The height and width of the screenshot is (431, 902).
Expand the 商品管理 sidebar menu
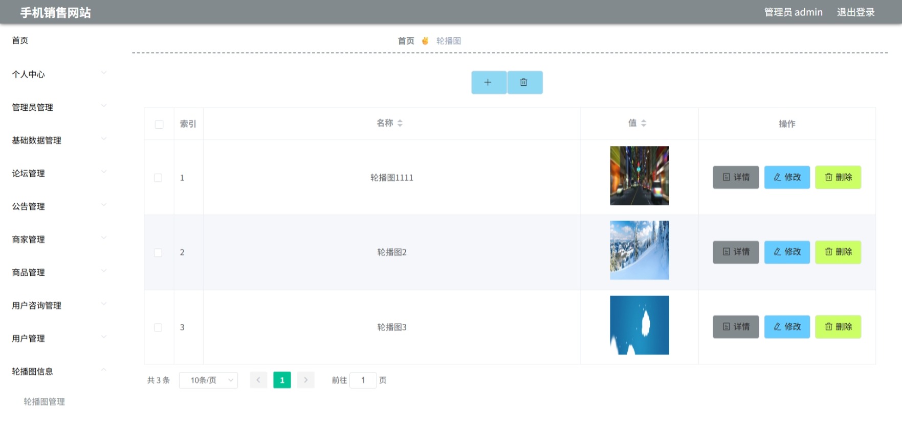pyautogui.click(x=59, y=272)
